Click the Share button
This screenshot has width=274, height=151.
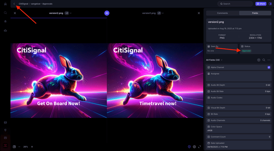coord(261,4)
